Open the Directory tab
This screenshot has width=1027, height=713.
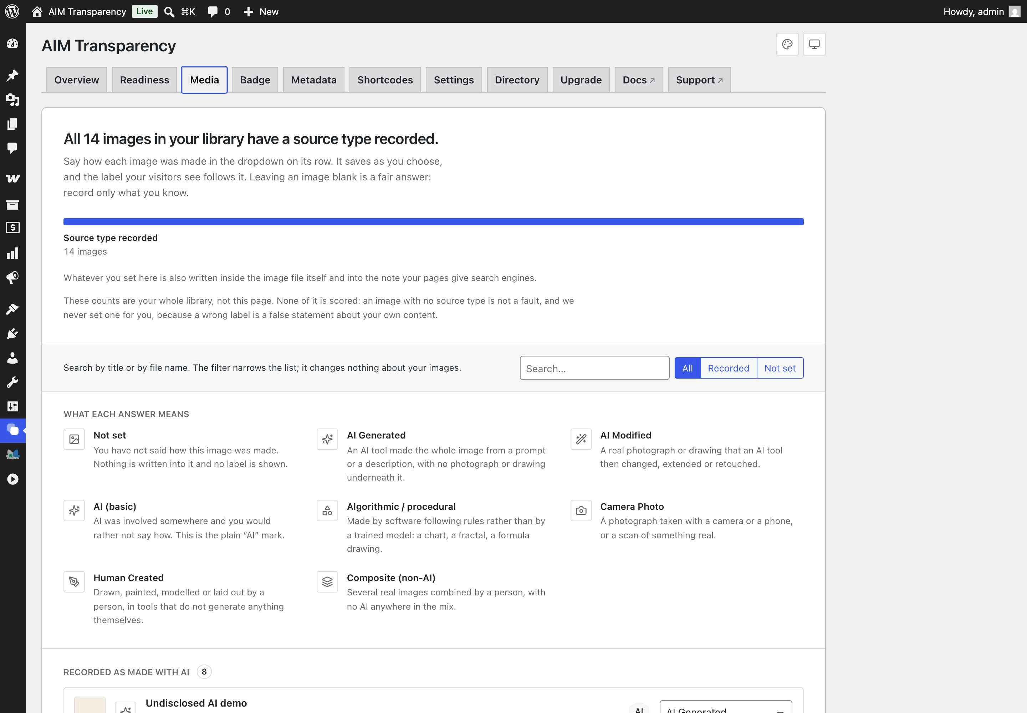click(517, 80)
